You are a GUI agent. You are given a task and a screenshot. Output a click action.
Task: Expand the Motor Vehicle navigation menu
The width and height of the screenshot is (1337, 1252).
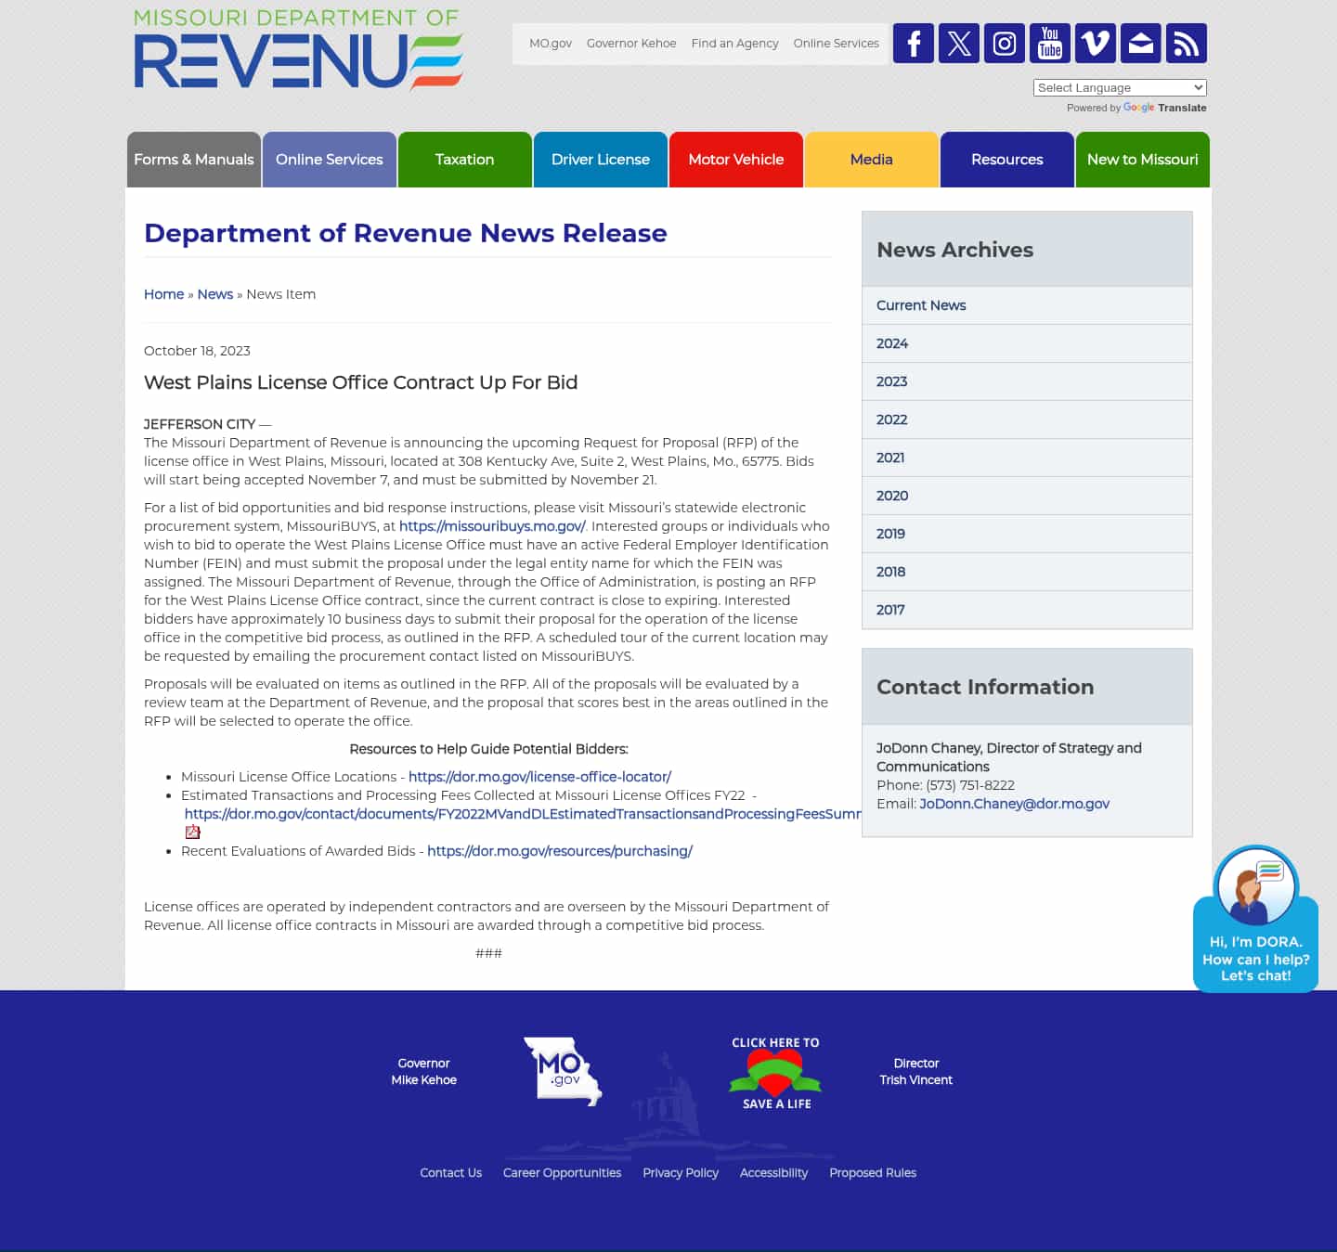(x=735, y=160)
